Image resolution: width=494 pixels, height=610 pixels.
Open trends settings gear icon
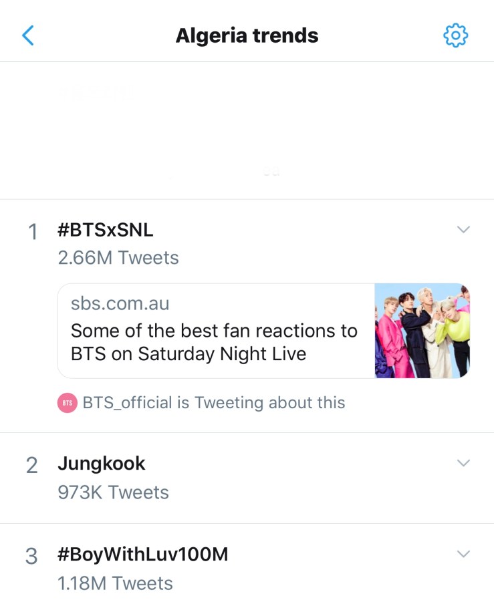[x=455, y=35]
